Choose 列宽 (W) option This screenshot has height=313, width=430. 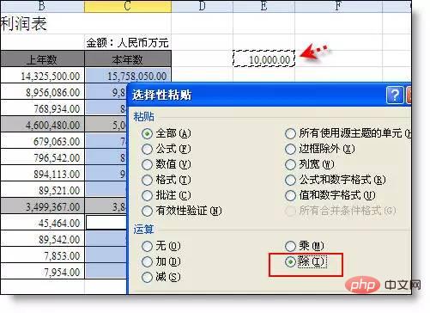tap(310, 164)
